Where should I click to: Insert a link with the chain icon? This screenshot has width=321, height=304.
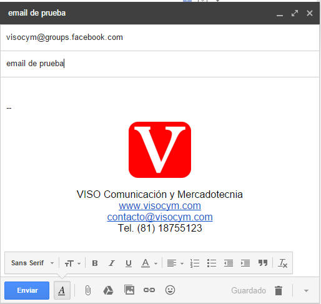[149, 290]
